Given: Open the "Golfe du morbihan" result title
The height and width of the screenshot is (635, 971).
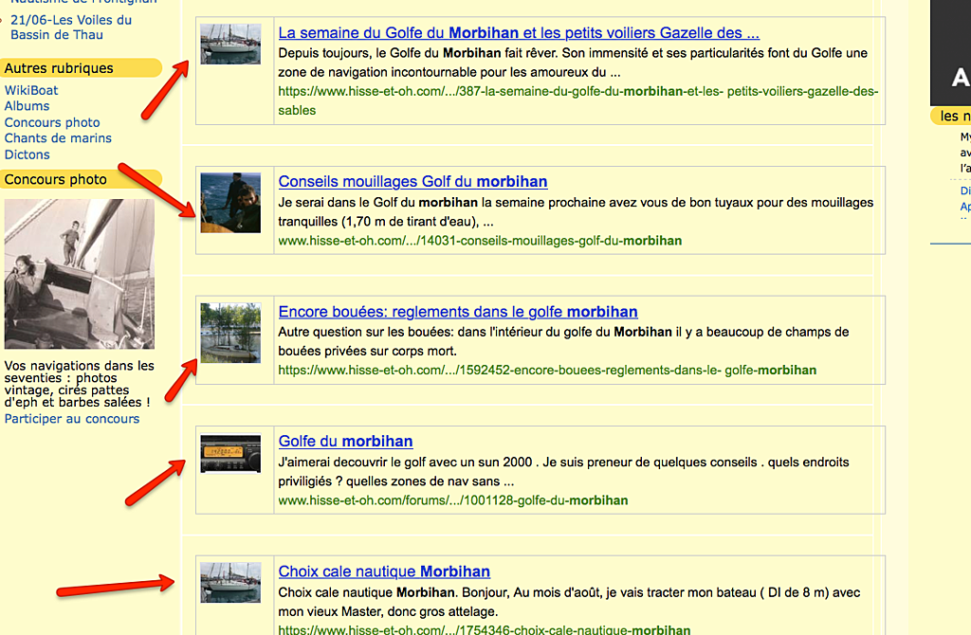Looking at the screenshot, I should (x=345, y=442).
